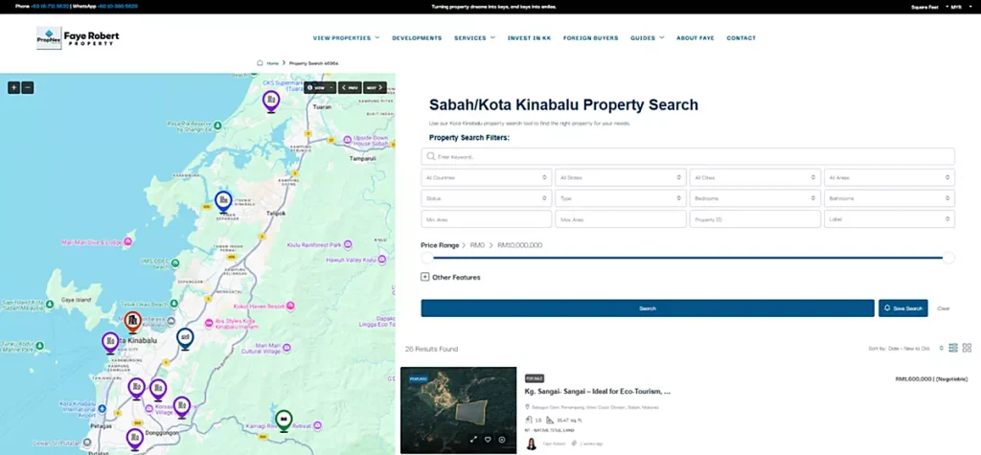Click the Save Search button
This screenshot has width=981, height=455.
coord(902,308)
